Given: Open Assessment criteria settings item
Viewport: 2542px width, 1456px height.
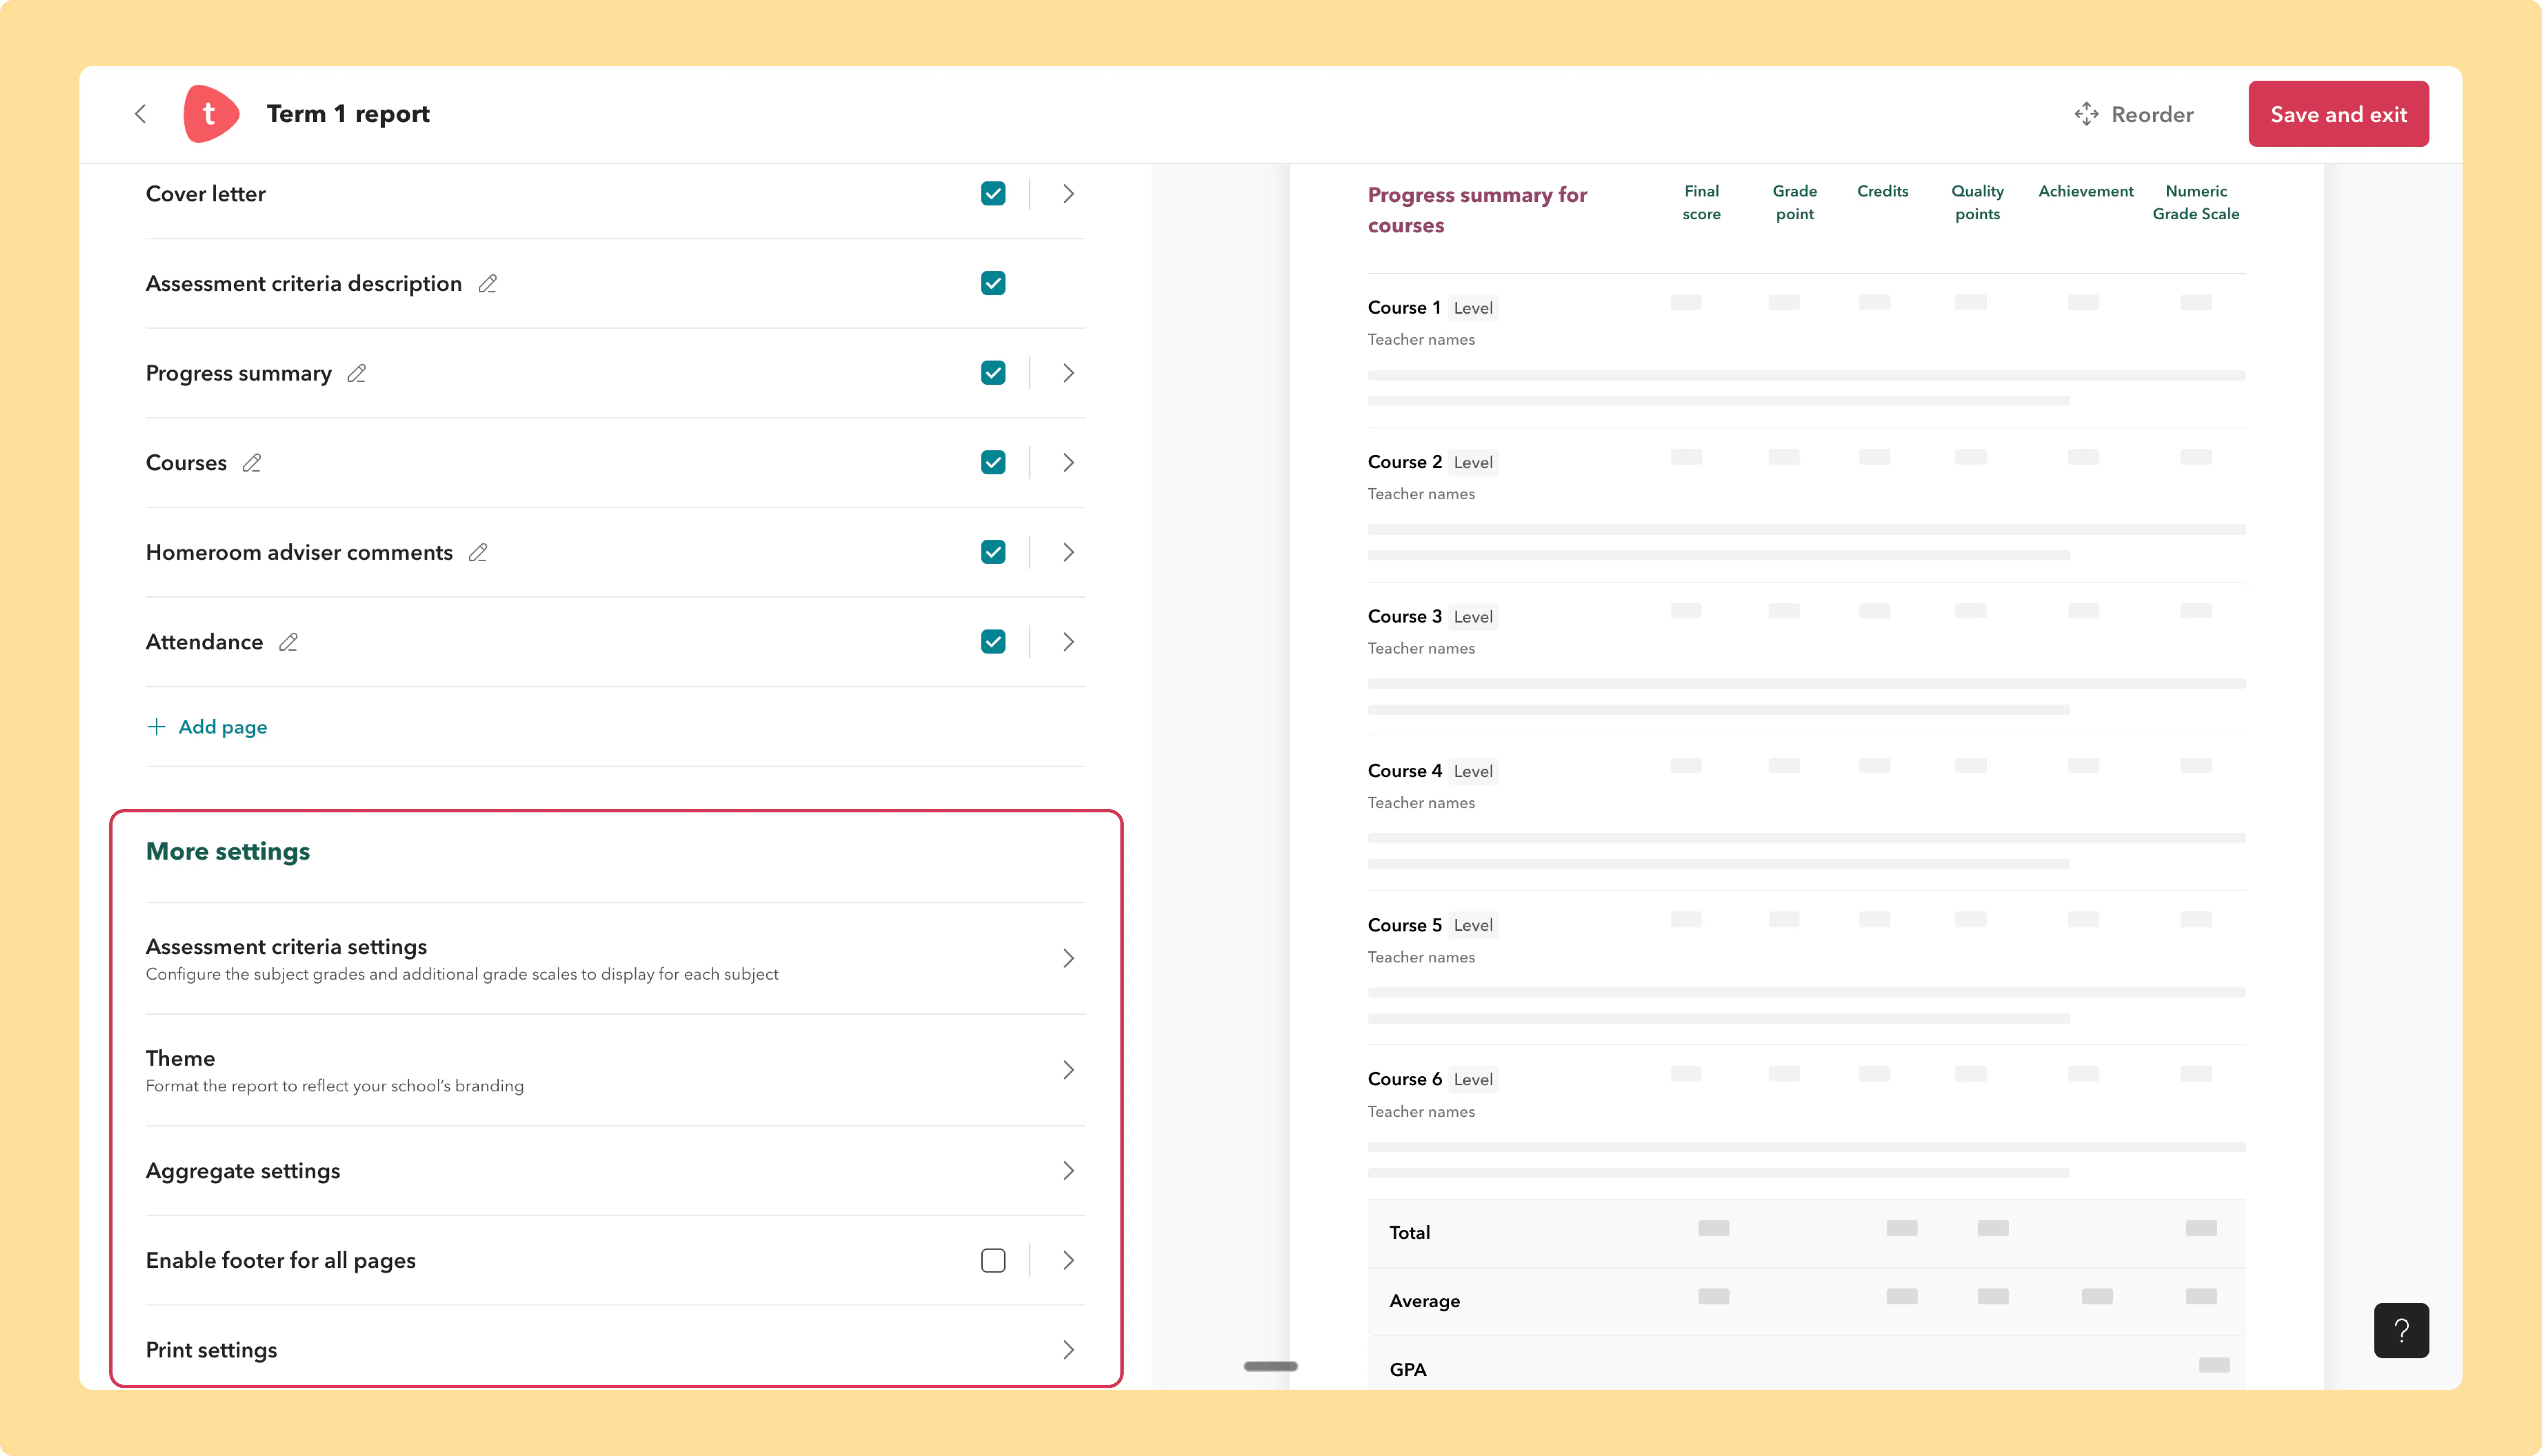Looking at the screenshot, I should click(x=615, y=959).
